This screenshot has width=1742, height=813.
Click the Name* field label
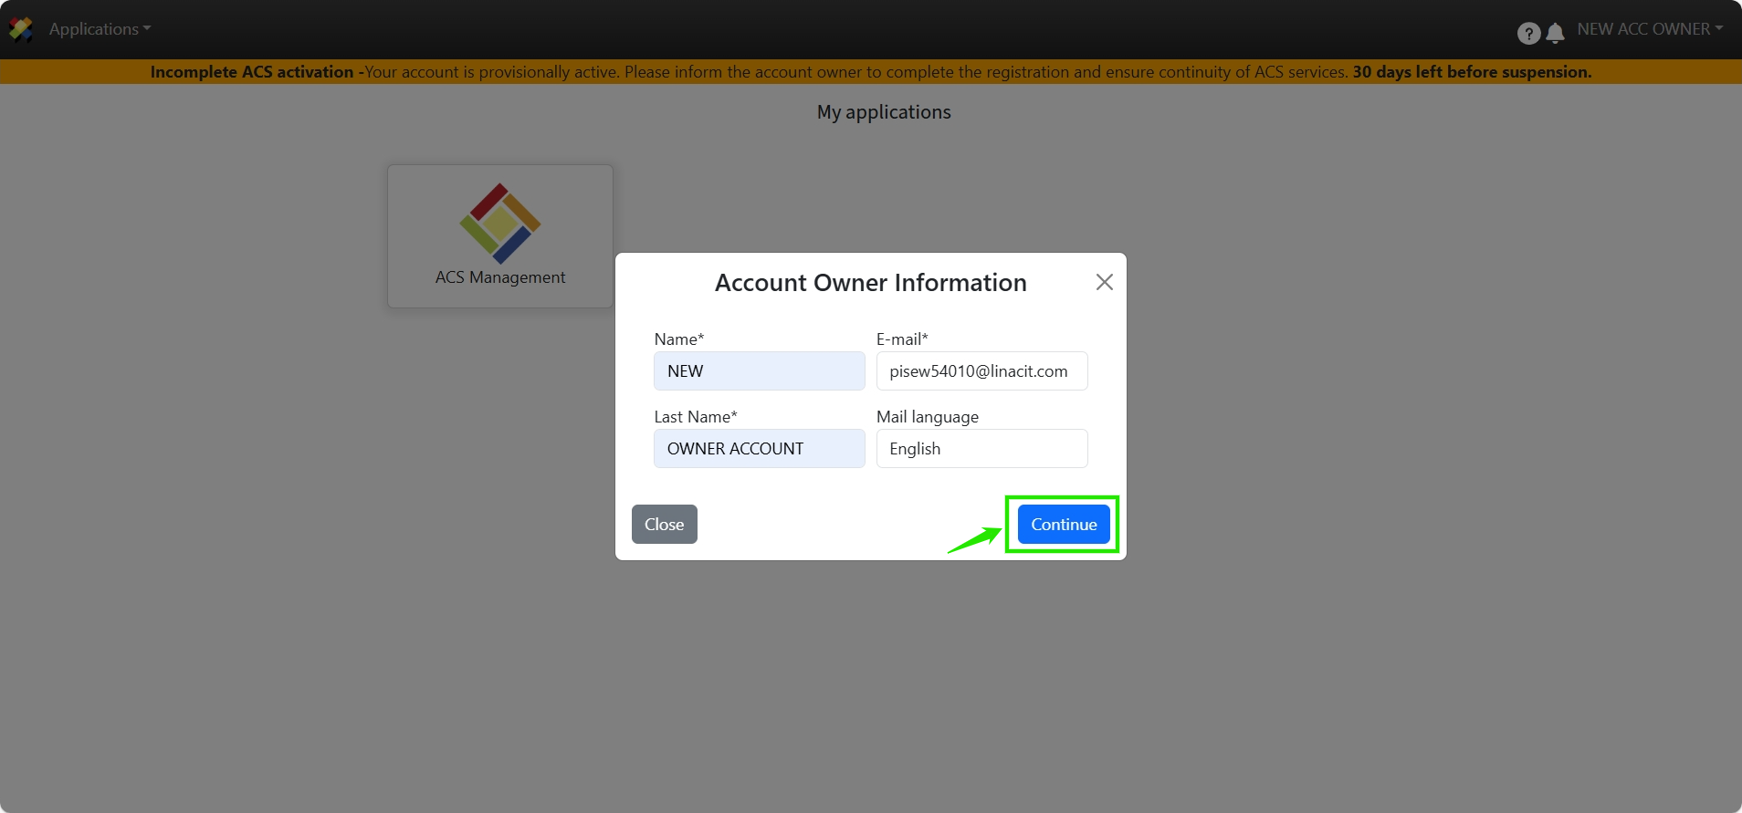click(678, 339)
